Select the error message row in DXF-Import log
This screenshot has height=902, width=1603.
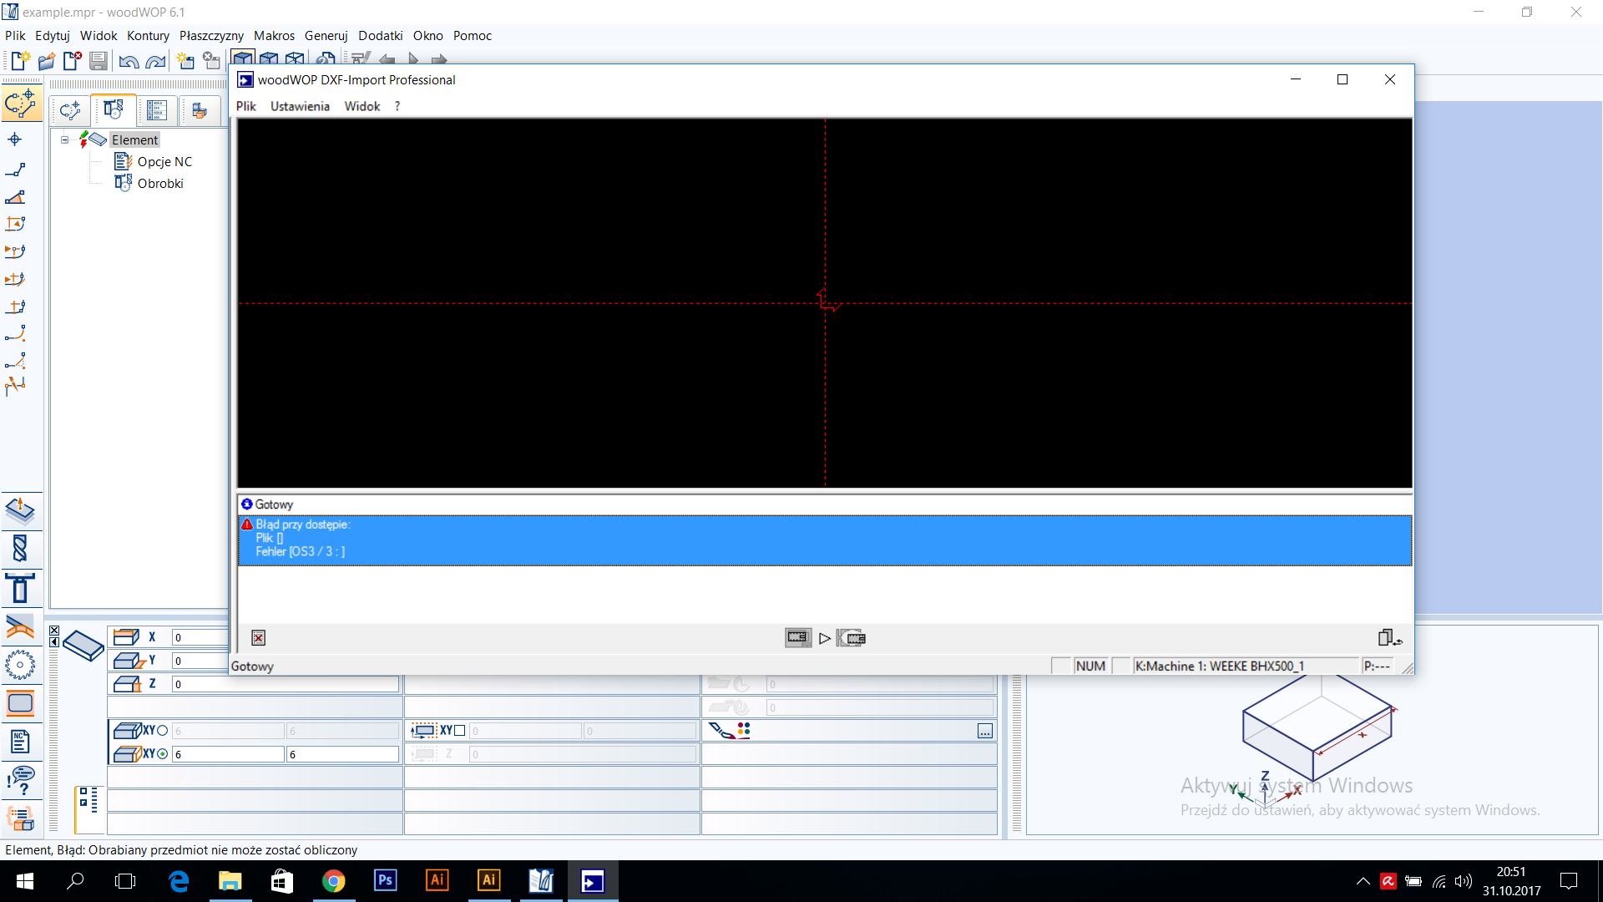tap(825, 540)
